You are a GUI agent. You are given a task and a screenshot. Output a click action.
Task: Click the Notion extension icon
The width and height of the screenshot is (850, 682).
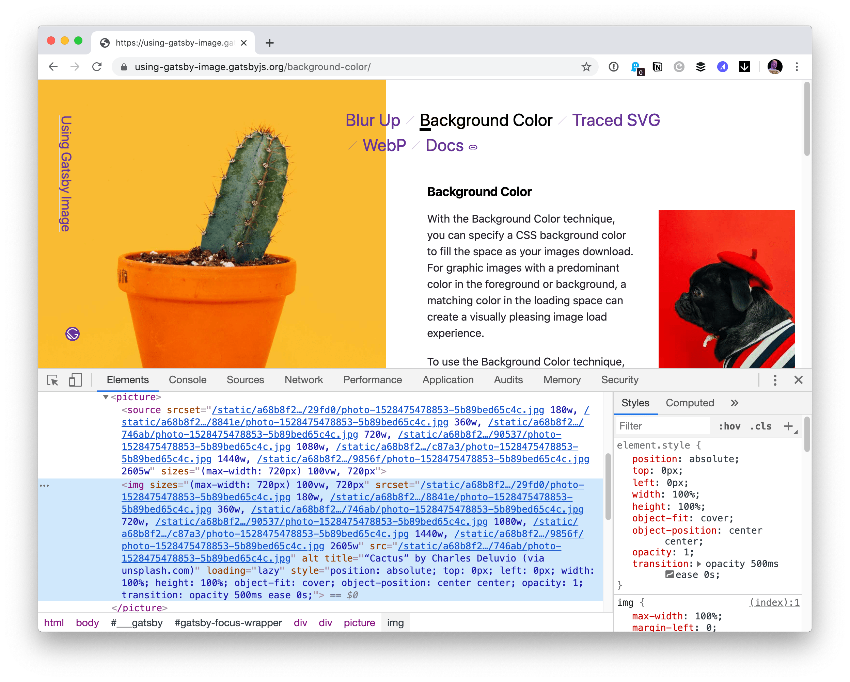[x=657, y=67]
